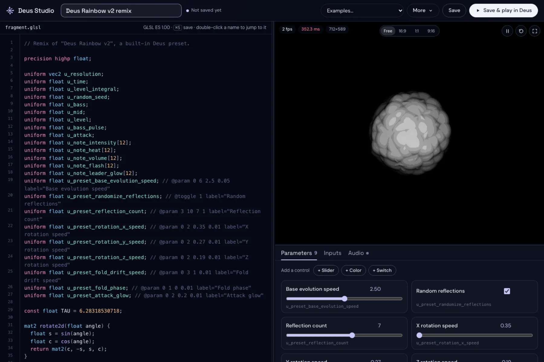
Task: Adjust the Reflection count slider
Action: (344, 335)
